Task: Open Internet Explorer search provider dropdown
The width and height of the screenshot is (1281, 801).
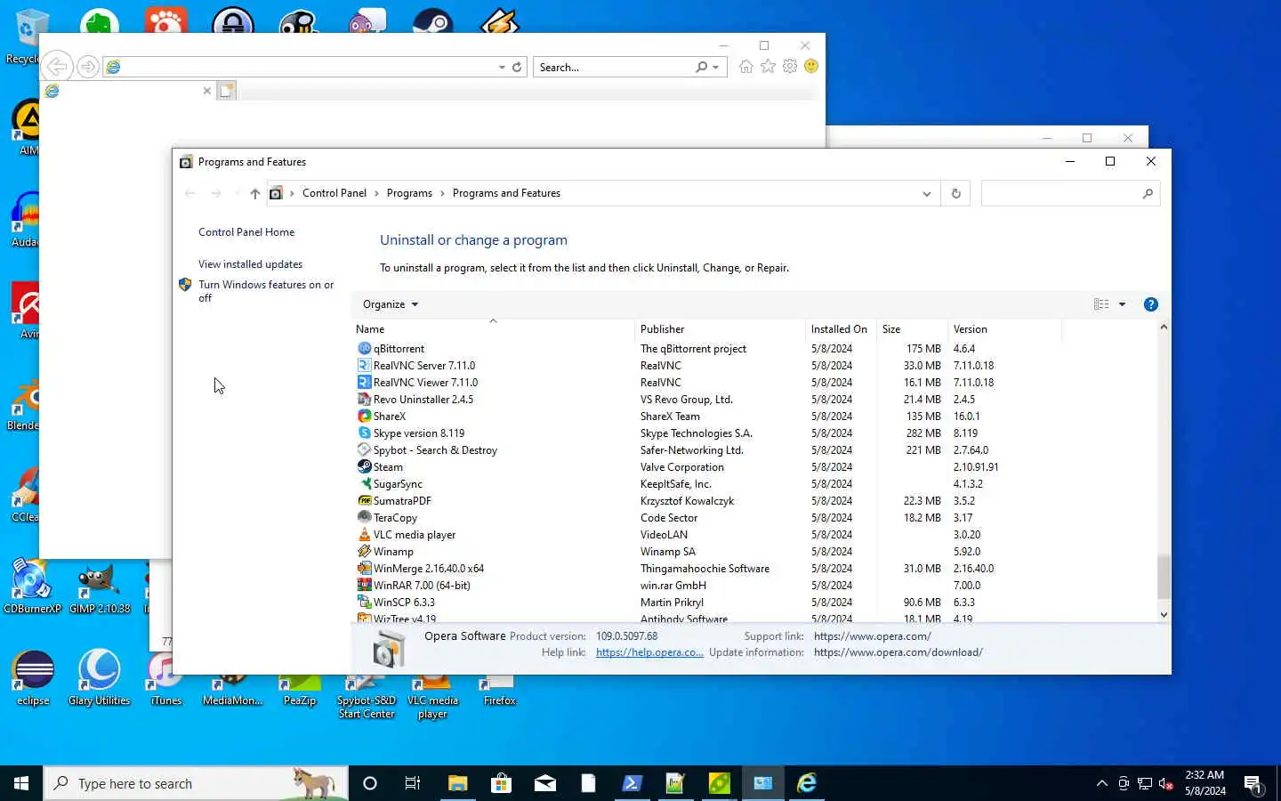Action: (x=716, y=67)
